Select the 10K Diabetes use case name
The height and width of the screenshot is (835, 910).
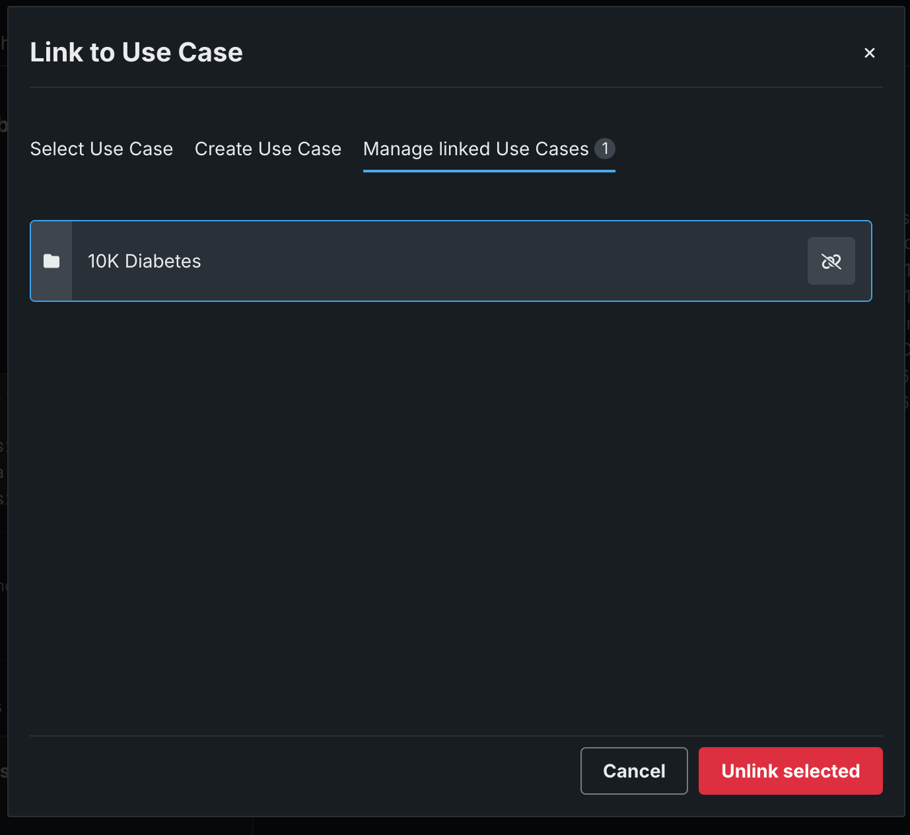145,261
